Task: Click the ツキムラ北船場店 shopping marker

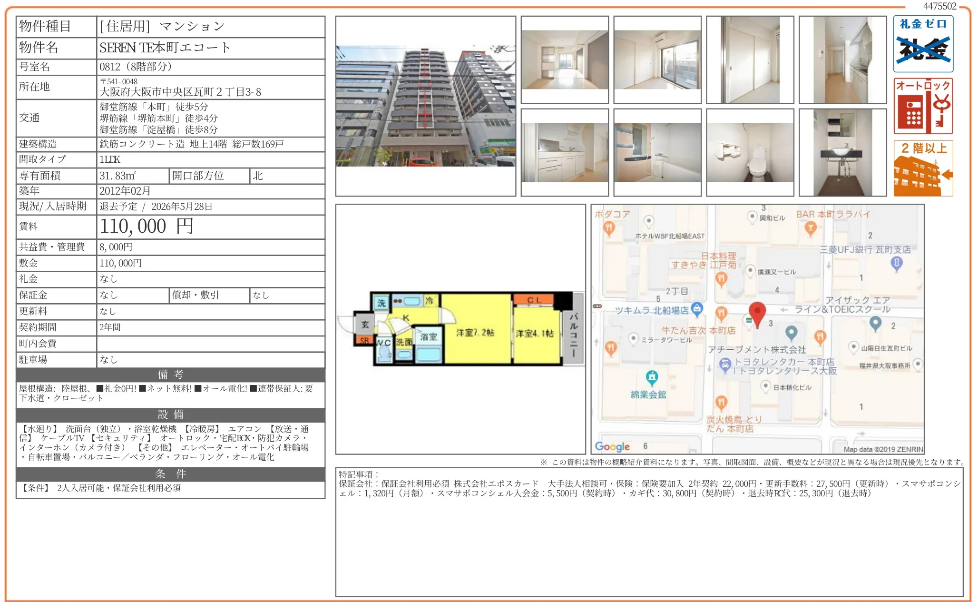Action: [697, 309]
